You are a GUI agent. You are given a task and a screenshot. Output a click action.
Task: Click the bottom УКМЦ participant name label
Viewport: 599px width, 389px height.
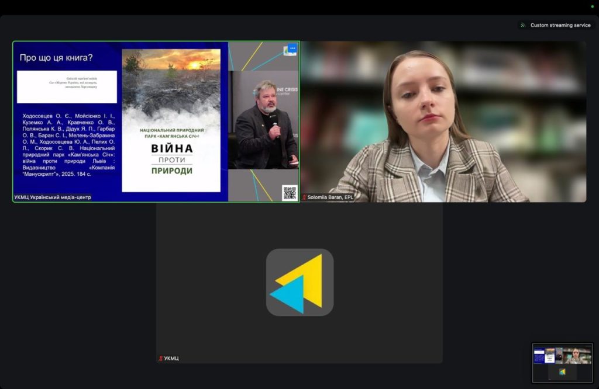[x=171, y=358]
